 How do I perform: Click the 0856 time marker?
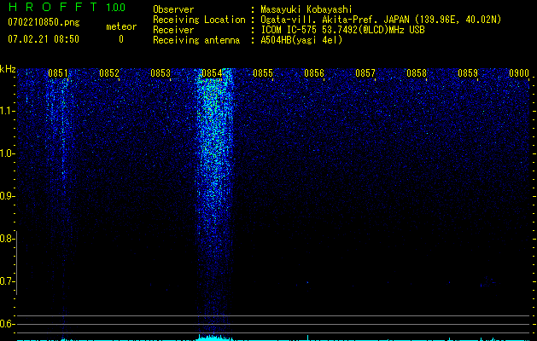tap(314, 73)
